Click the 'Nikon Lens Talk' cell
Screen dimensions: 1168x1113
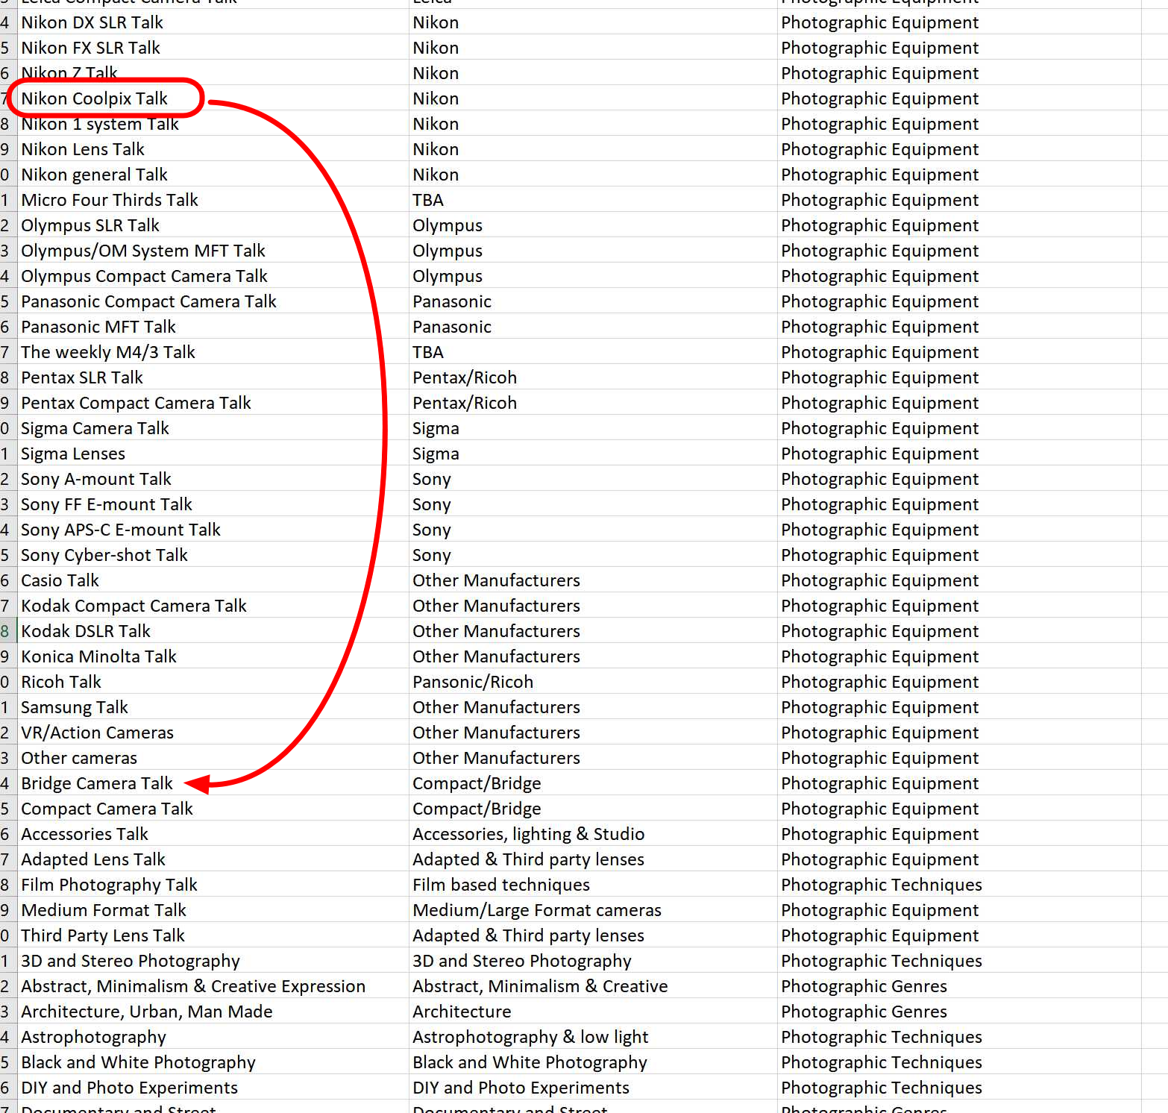pyautogui.click(x=213, y=149)
